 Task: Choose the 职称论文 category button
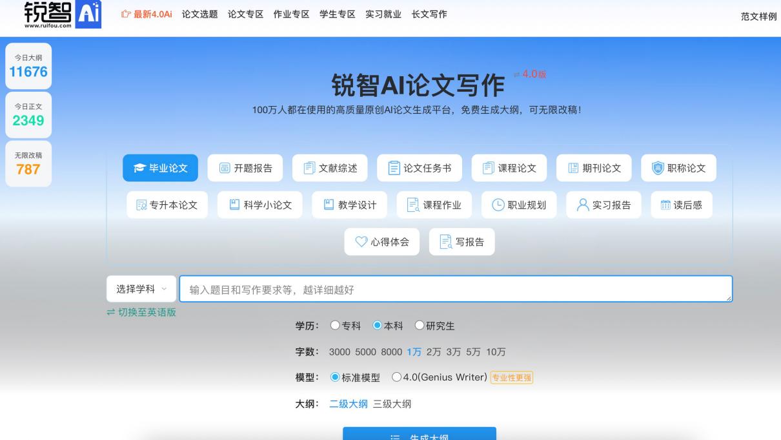pyautogui.click(x=678, y=168)
